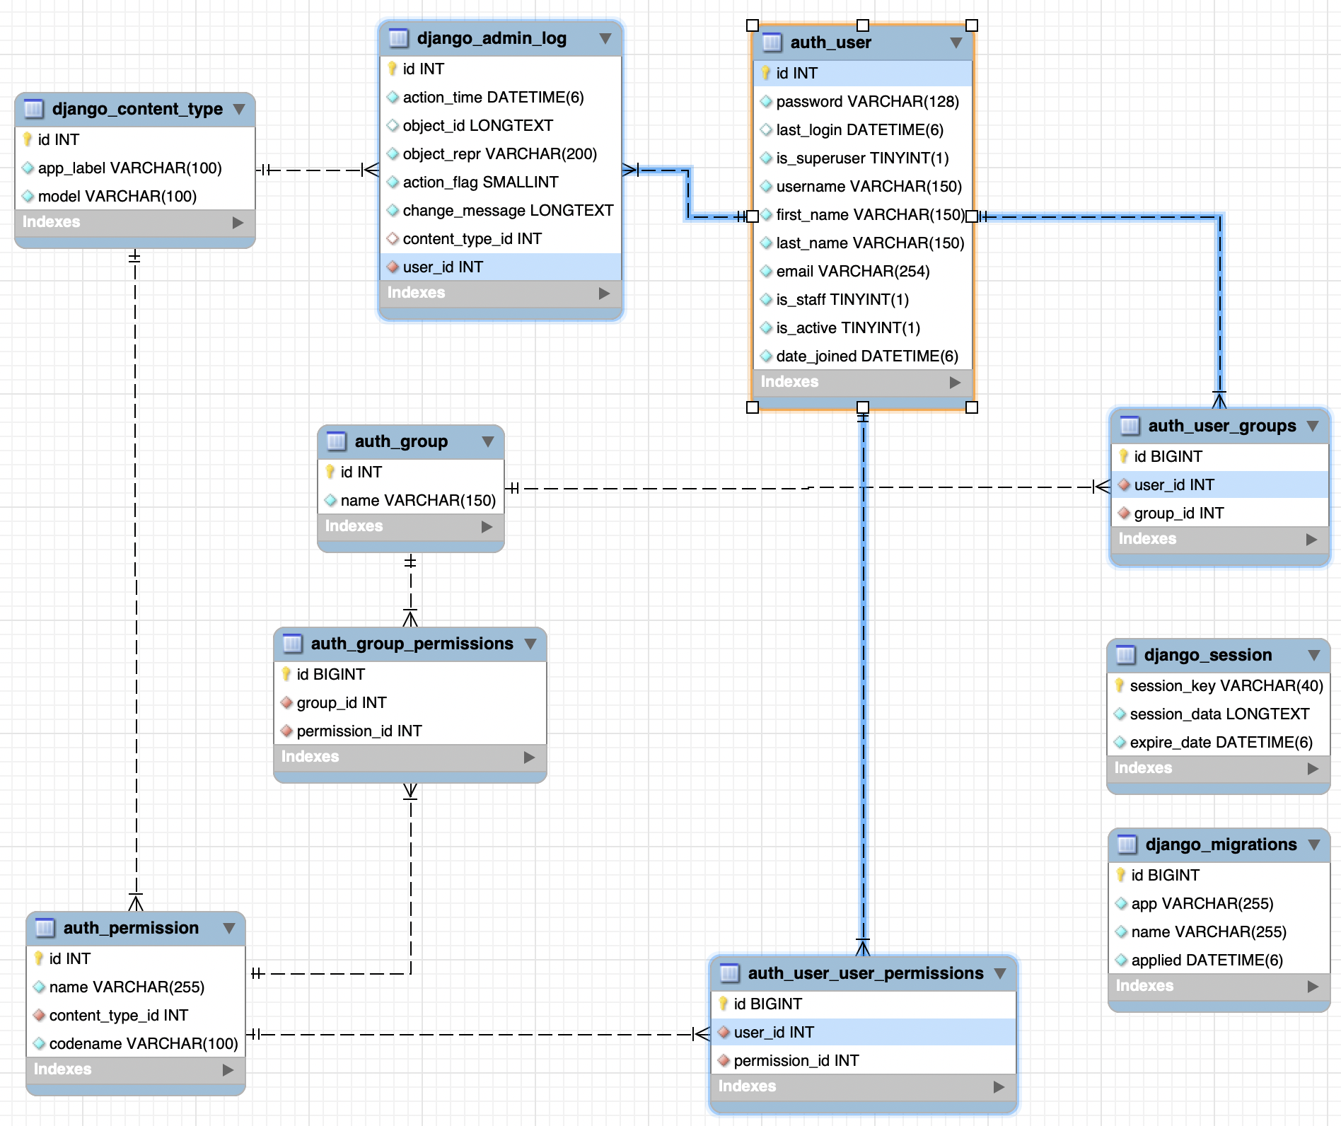This screenshot has height=1126, width=1341.
Task: Select user_id INT in auth_user_user_permissions
Action: [x=863, y=1033]
